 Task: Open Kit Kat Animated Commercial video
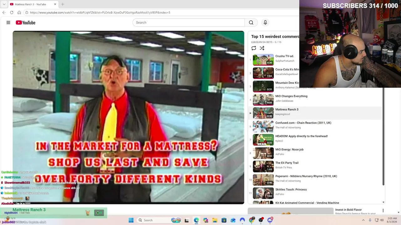[307, 203]
